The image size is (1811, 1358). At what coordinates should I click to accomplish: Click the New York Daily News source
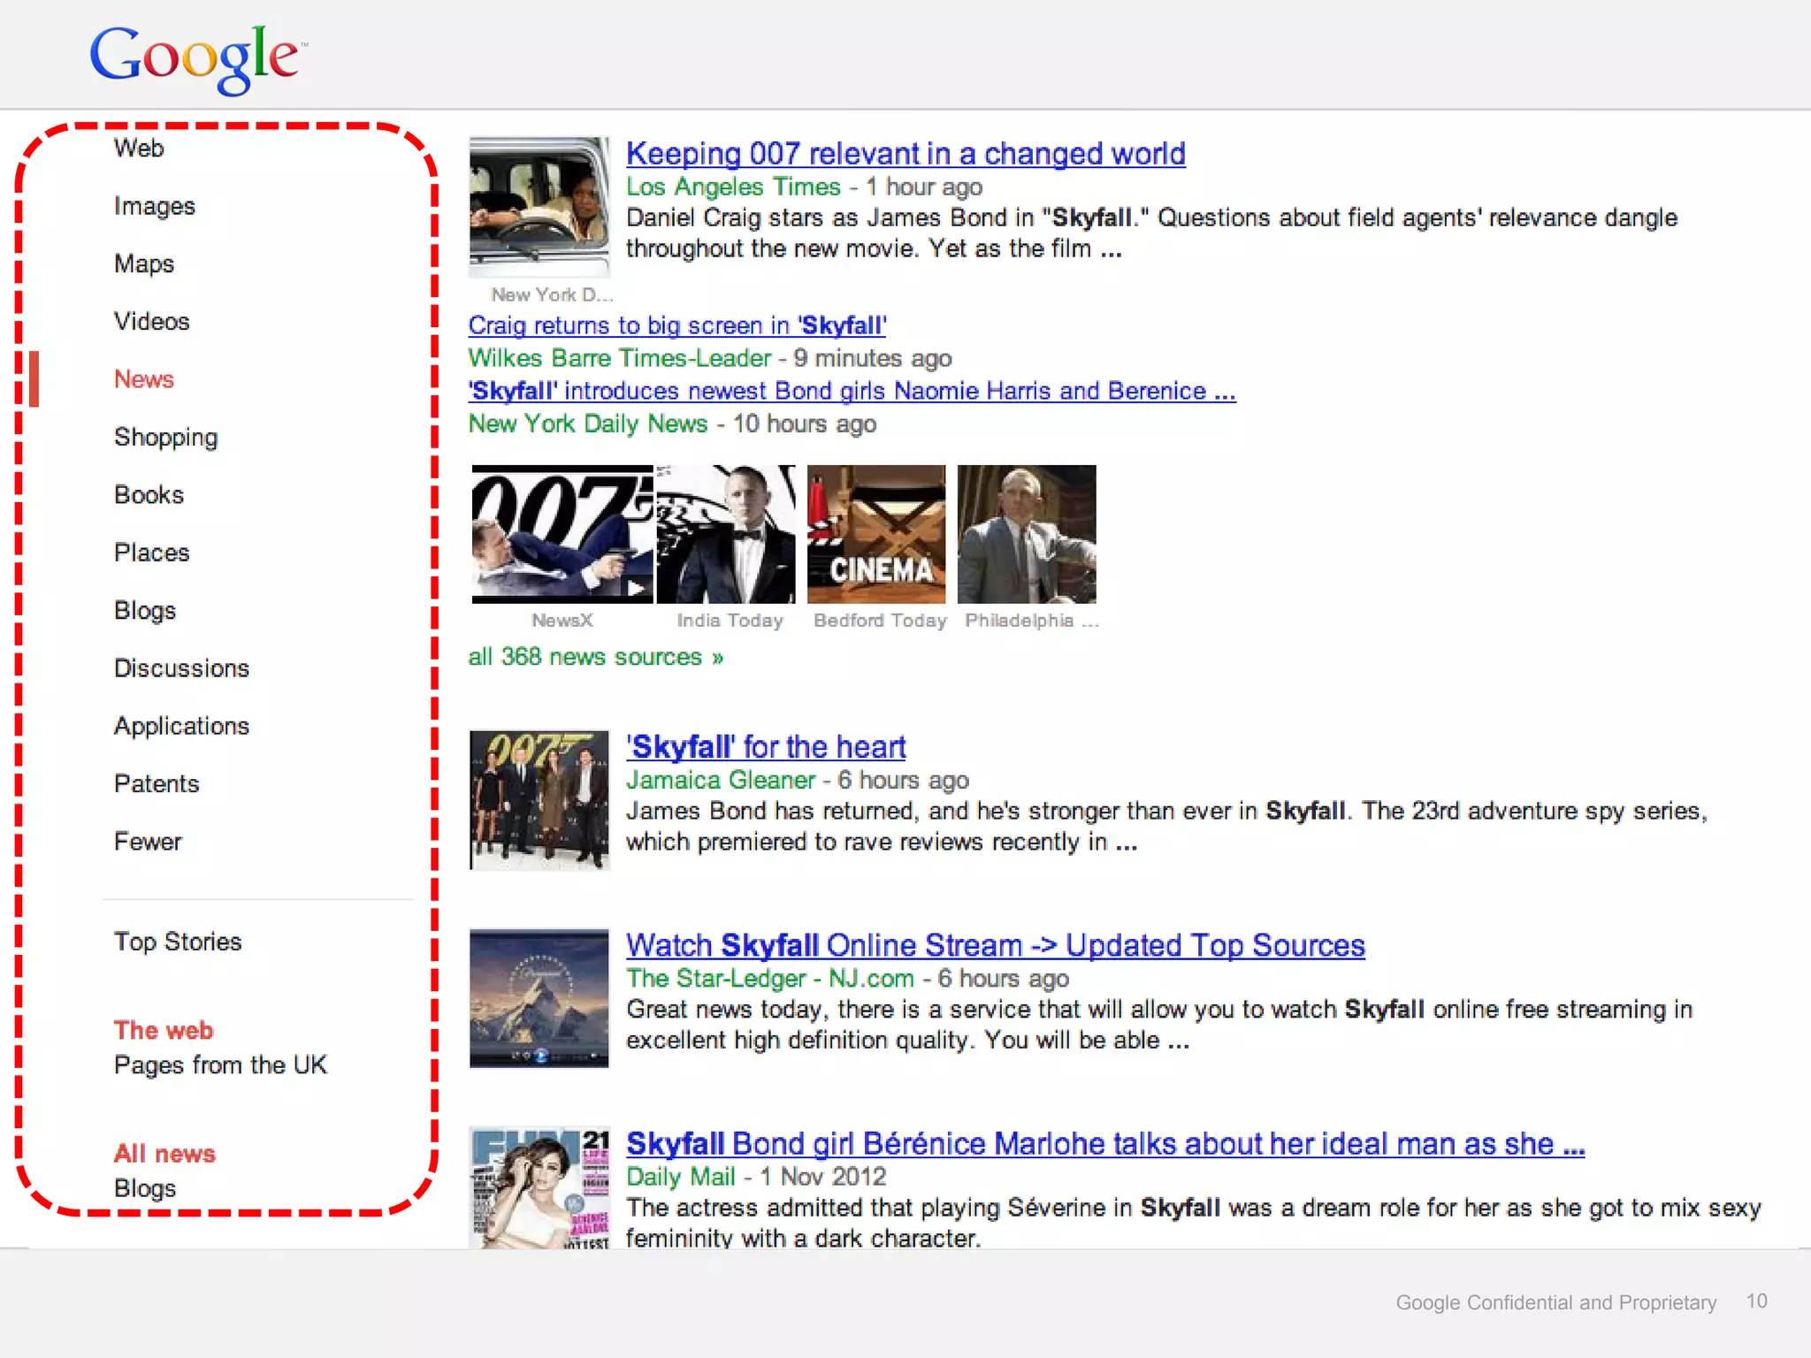click(x=588, y=423)
